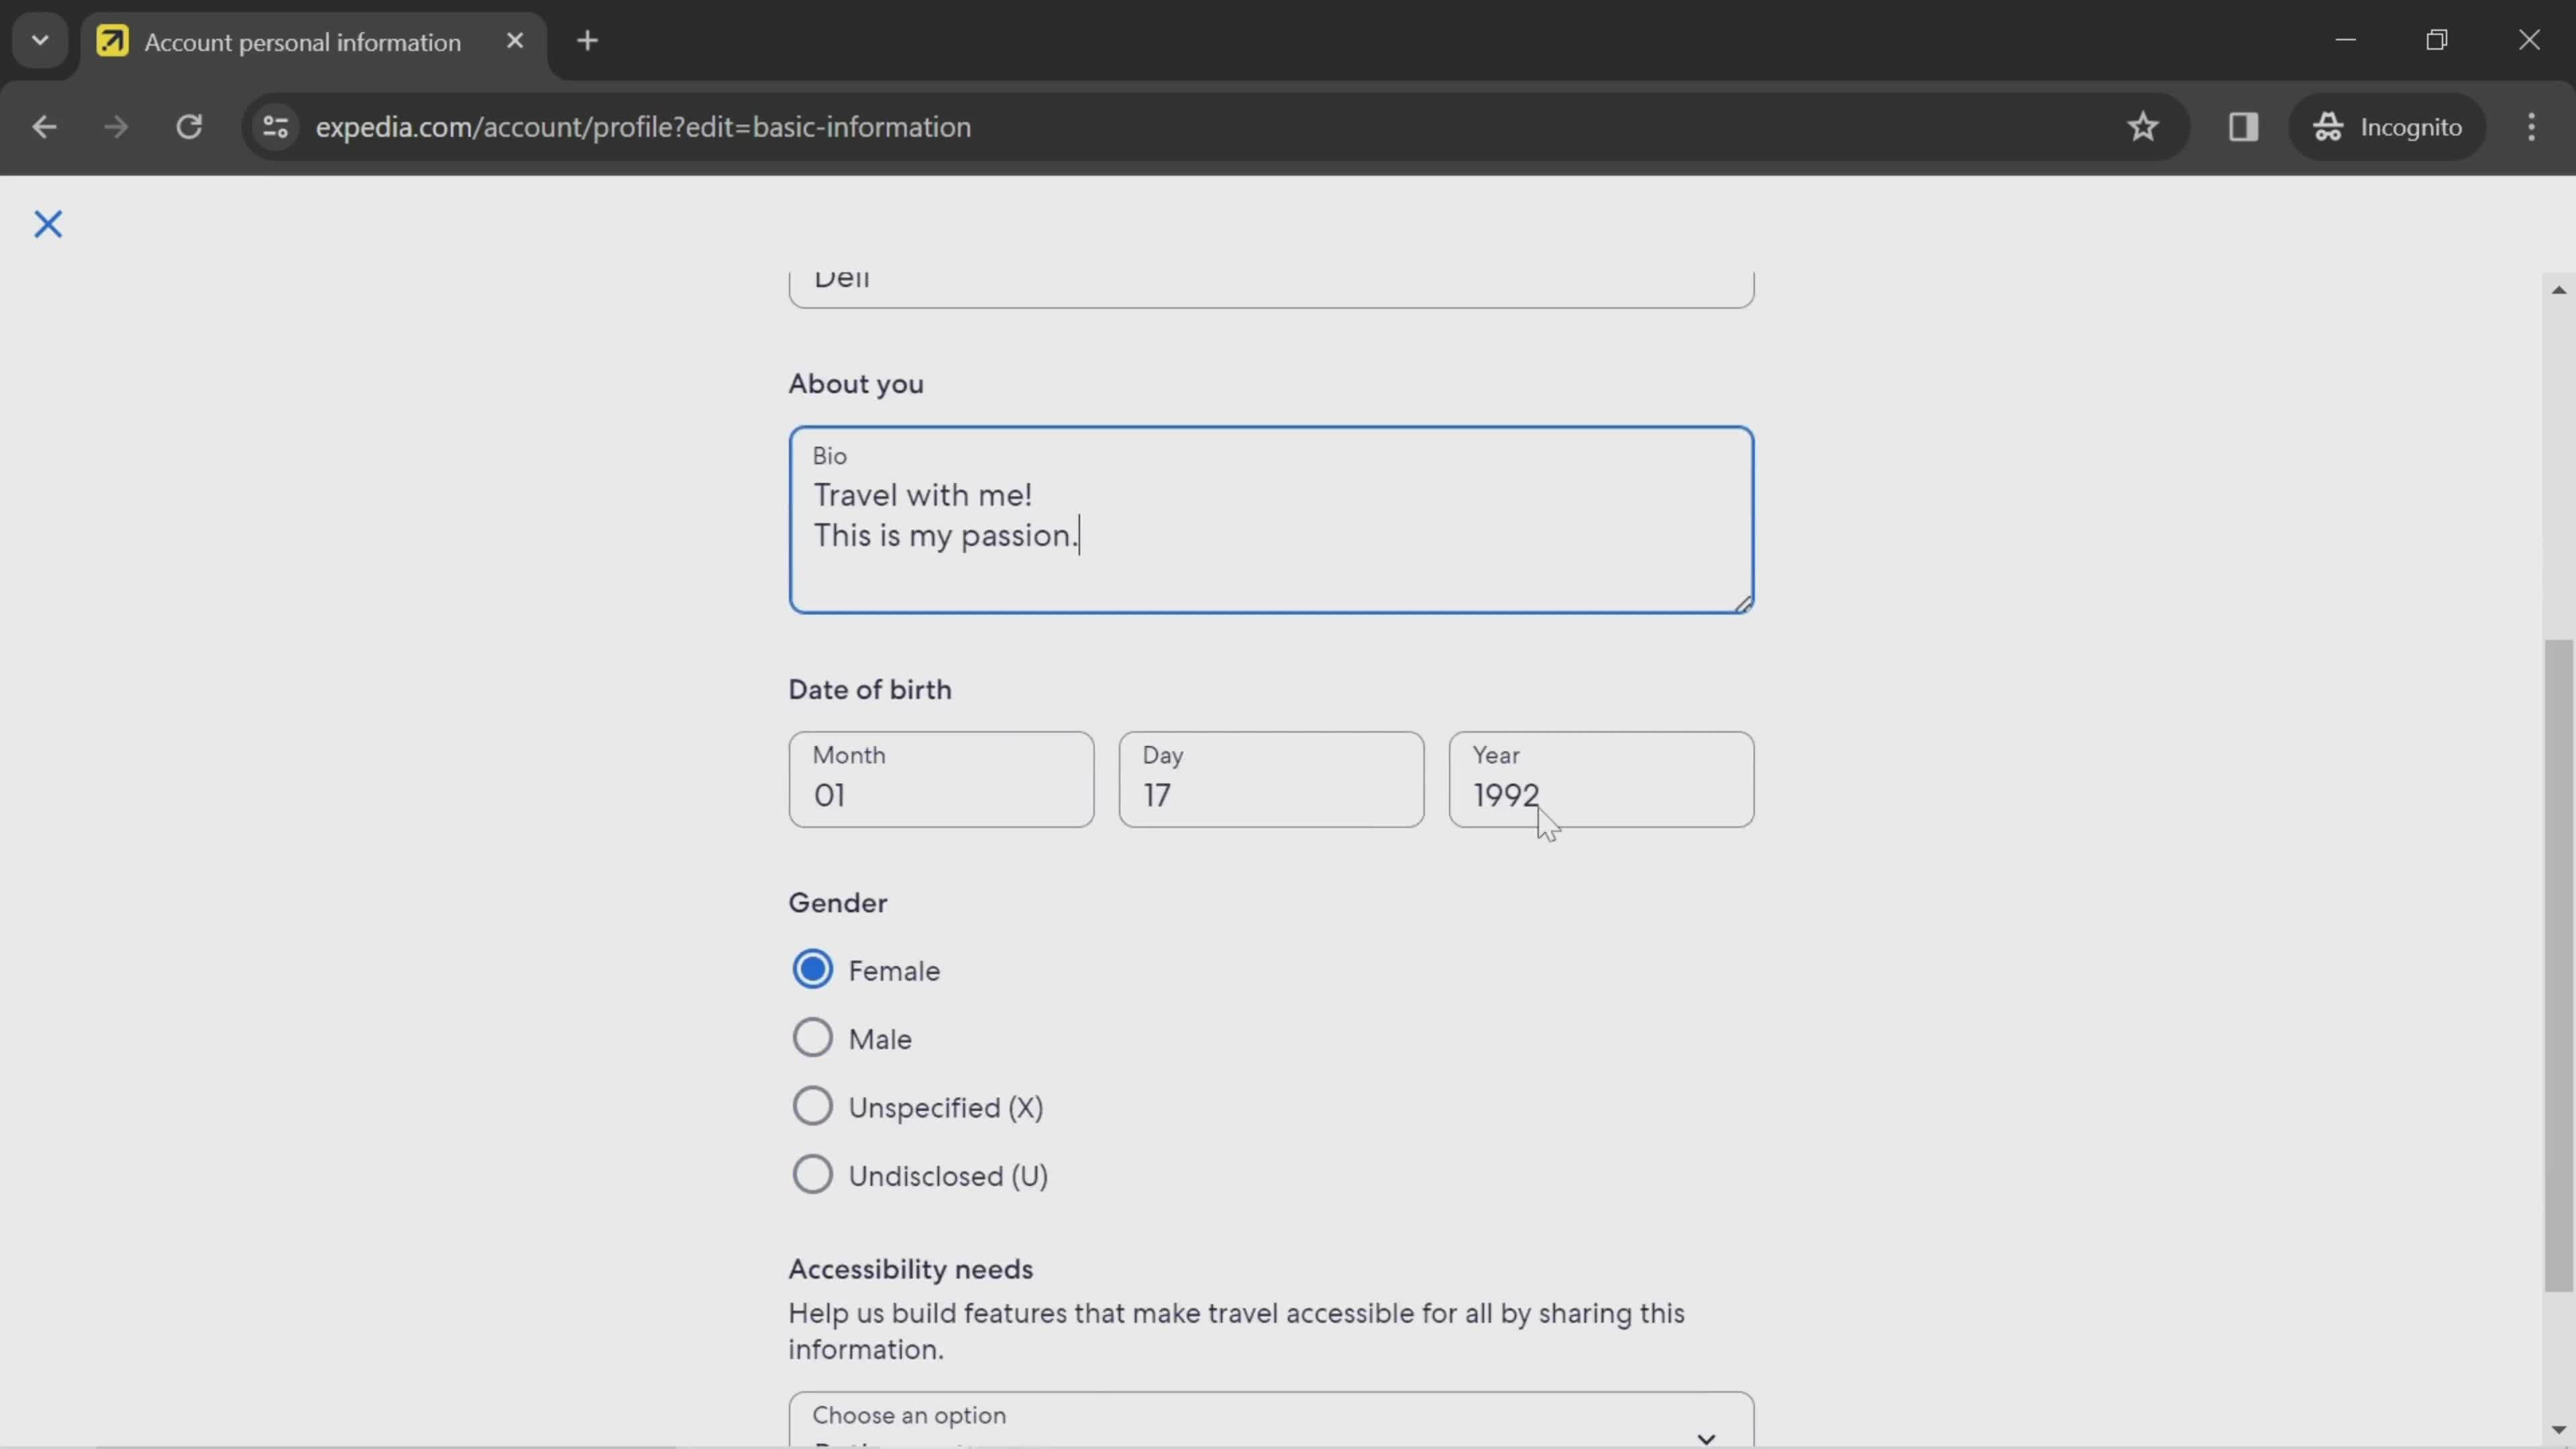Select the Male gender radio button
This screenshot has width=2576, height=1449.
(814, 1038)
